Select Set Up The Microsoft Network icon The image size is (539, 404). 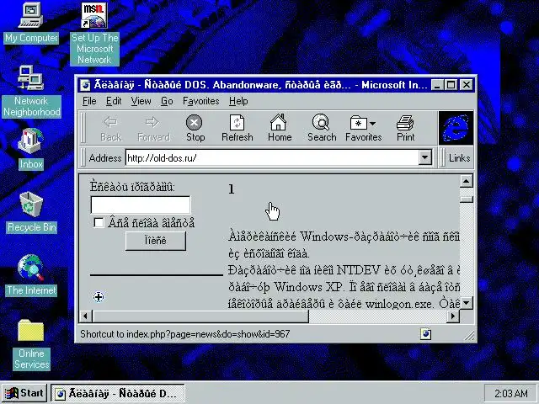94,34
